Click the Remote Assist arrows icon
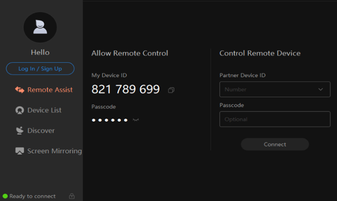The image size is (337, 201). [x=19, y=90]
